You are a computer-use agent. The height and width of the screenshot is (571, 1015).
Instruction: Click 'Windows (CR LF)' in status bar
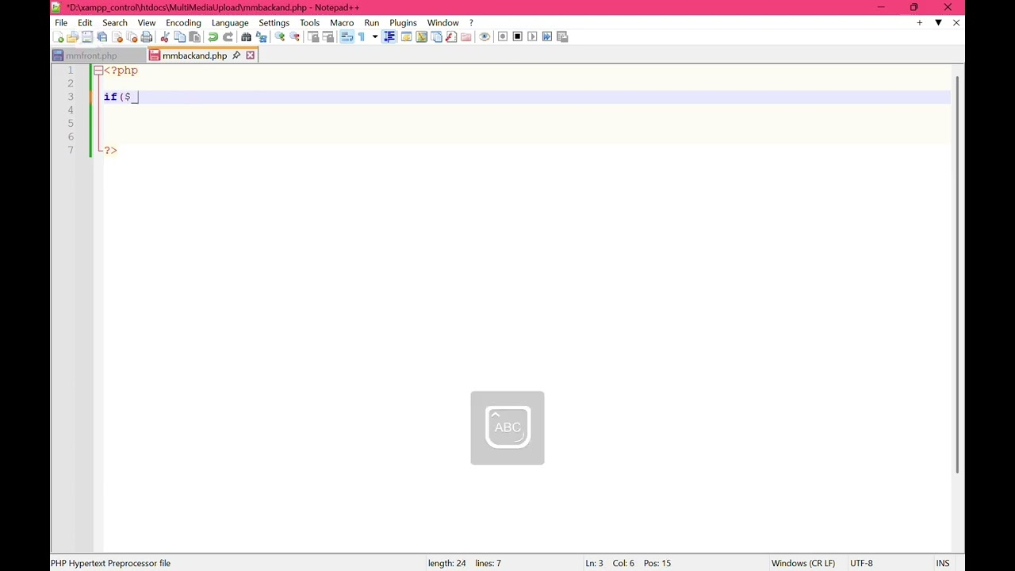point(803,563)
